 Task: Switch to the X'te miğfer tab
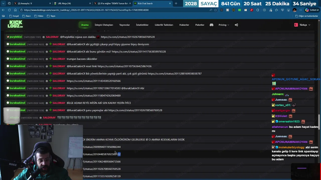click(x=112, y=3)
